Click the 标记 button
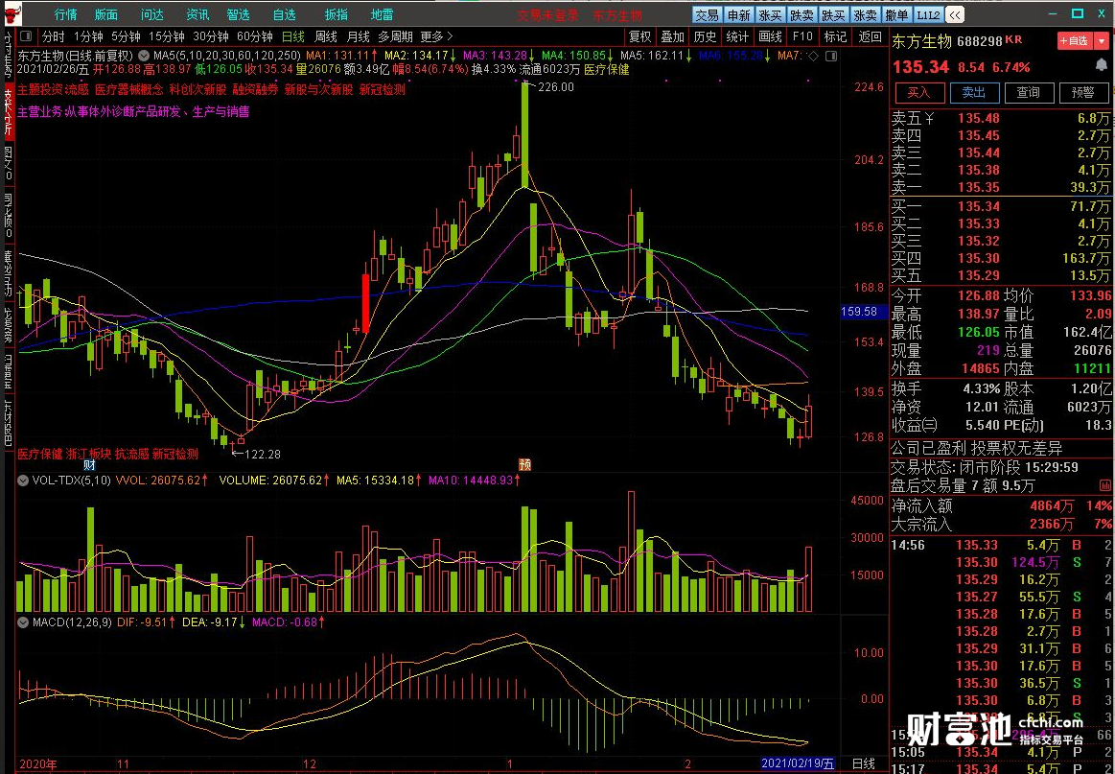The height and width of the screenshot is (774, 1115). (835, 36)
